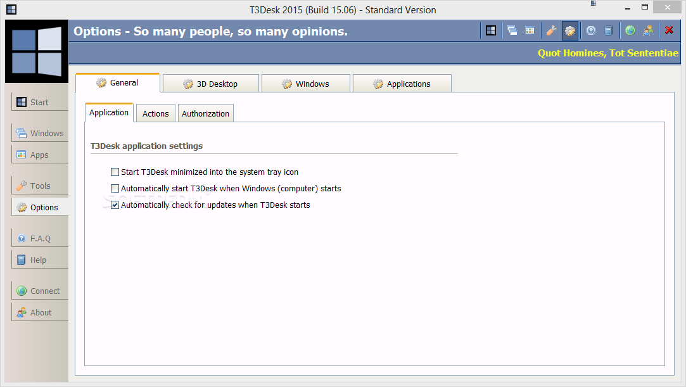
Task: Open About from the sidebar
Action: [40, 312]
